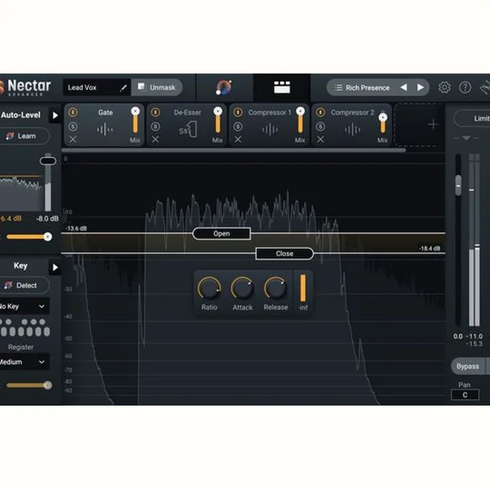Switch to the module chain view icon
This screenshot has height=490, width=490.
[x=282, y=87]
